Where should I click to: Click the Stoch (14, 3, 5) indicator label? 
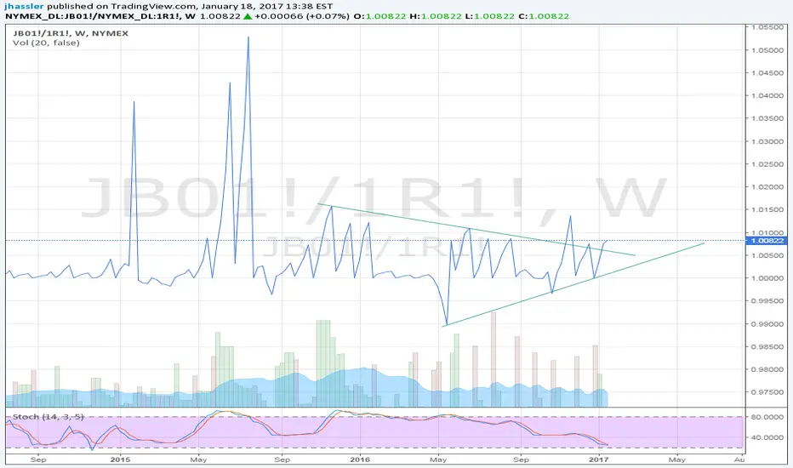48,416
